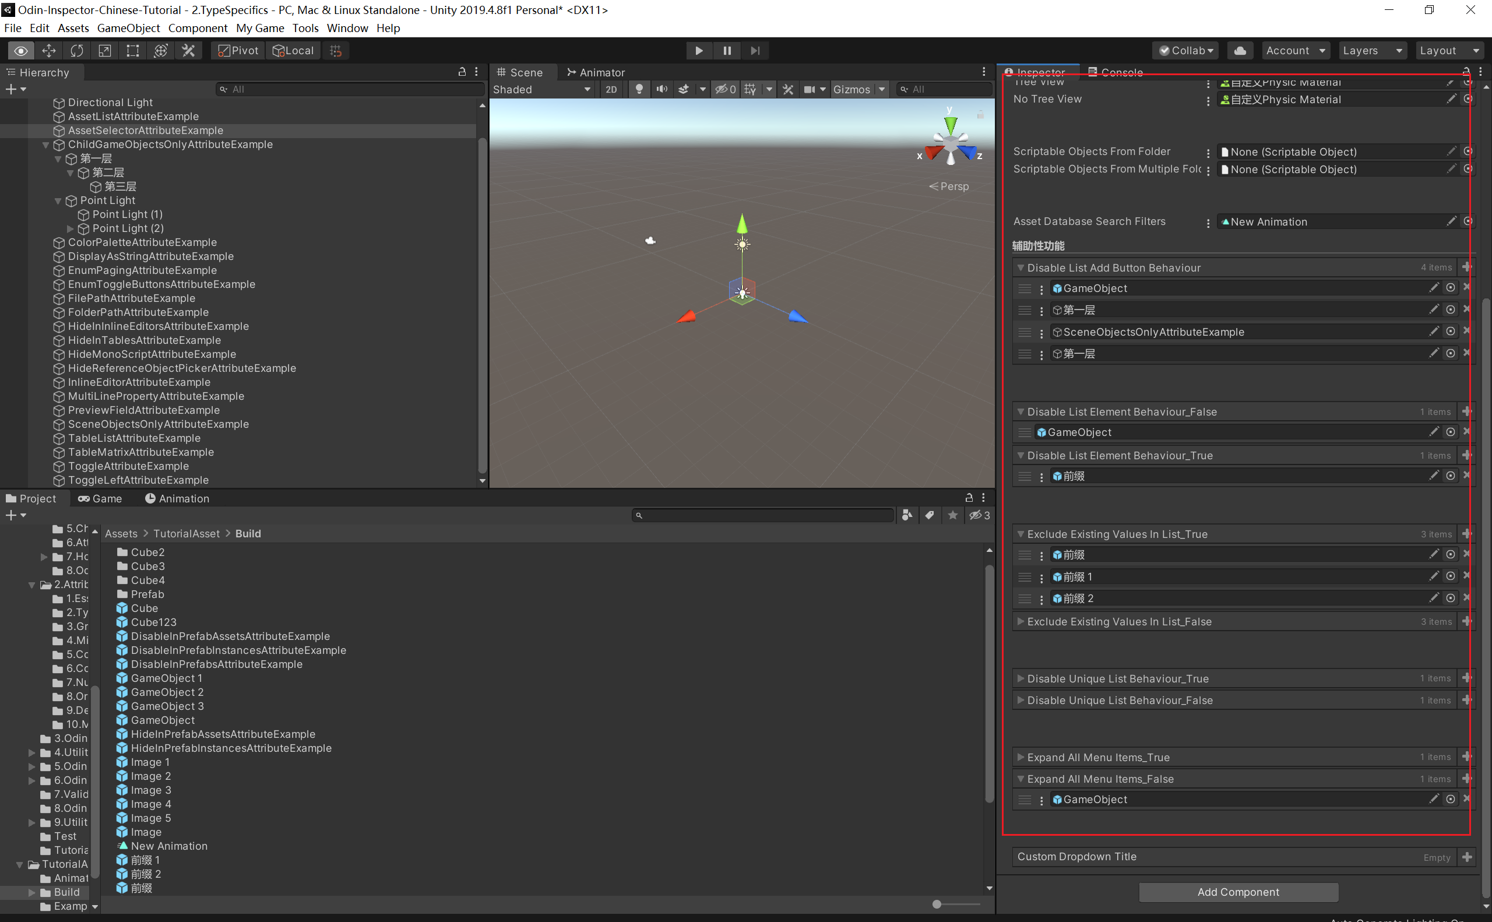The image size is (1492, 922).
Task: Advance one frame with Step button
Action: (x=755, y=51)
